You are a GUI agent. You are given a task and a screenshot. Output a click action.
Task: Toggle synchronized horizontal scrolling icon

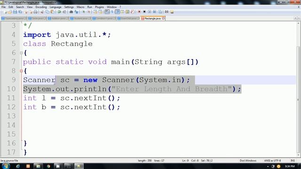coord(100,12)
